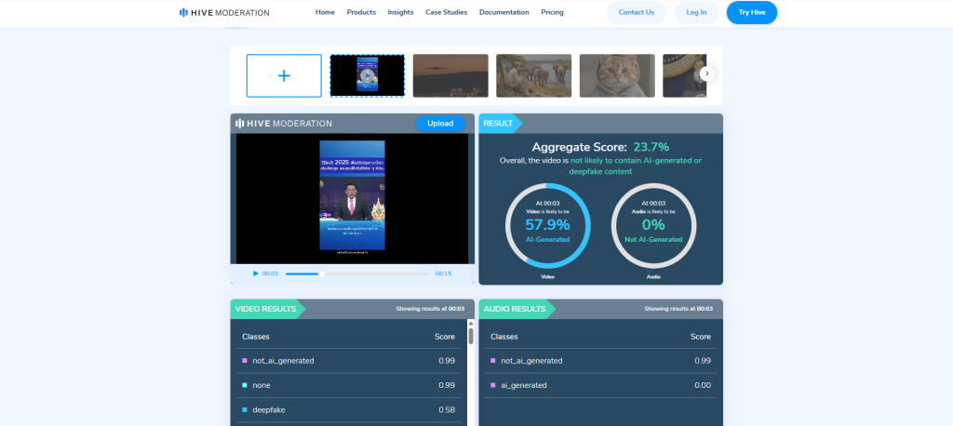
Task: Choose the elephants painting thumbnail
Action: pyautogui.click(x=533, y=75)
